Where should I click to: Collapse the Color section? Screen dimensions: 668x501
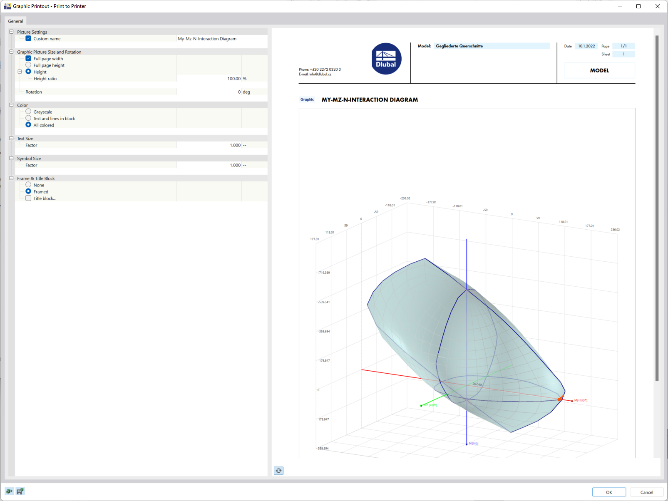point(11,105)
